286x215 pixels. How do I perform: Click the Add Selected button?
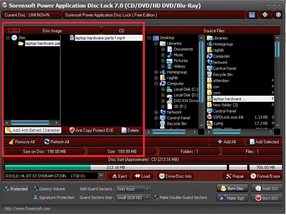coord(264,142)
